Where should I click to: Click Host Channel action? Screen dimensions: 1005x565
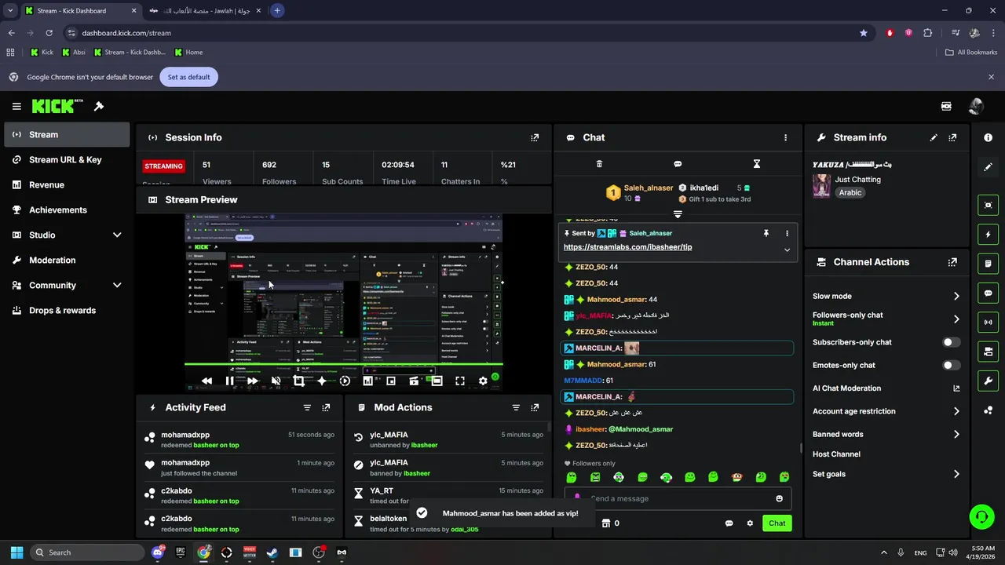[x=836, y=454]
